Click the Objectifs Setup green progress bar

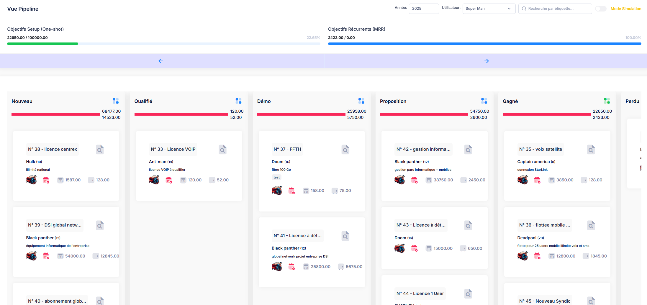43,44
